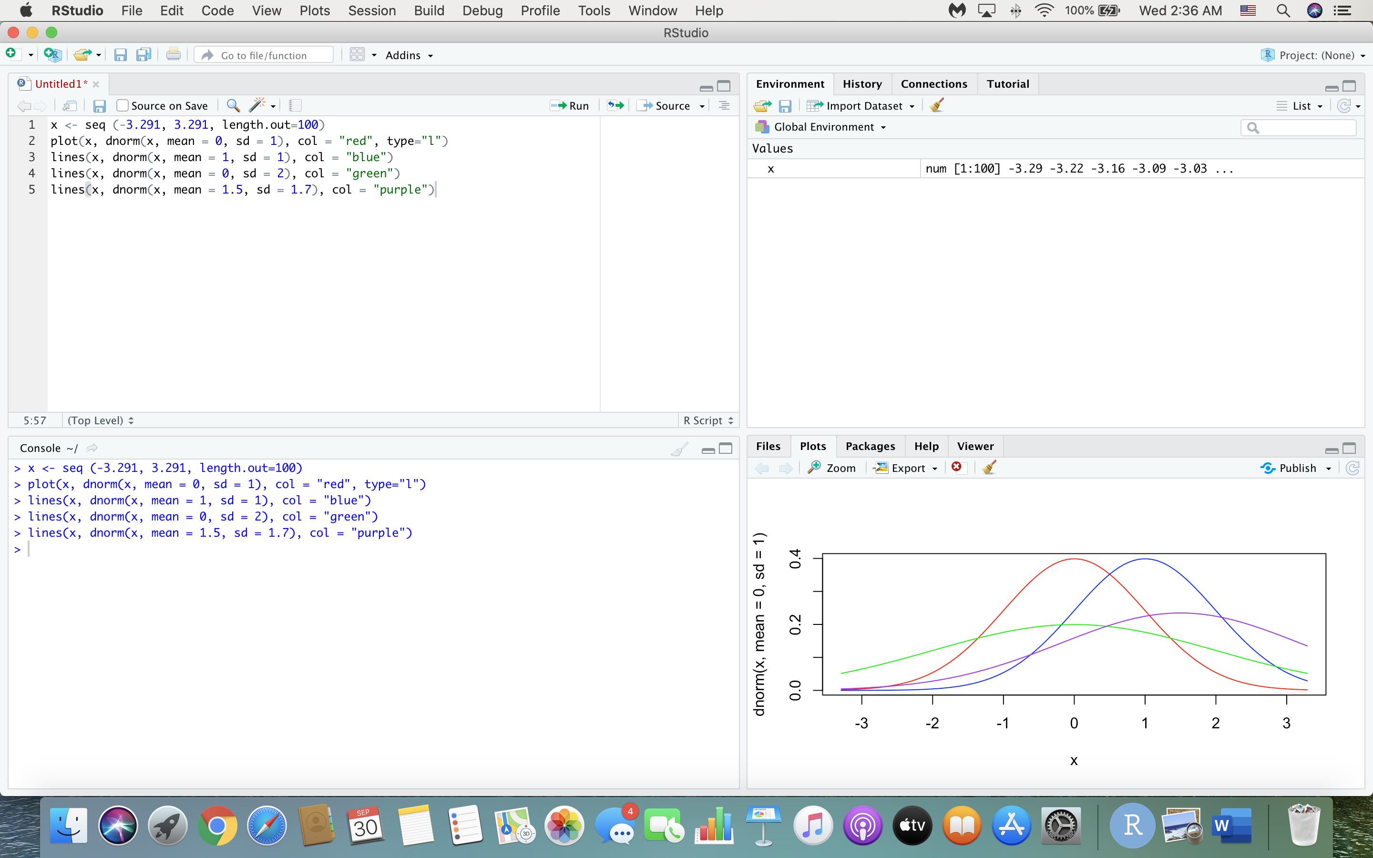Open the Session menu

point(372,10)
